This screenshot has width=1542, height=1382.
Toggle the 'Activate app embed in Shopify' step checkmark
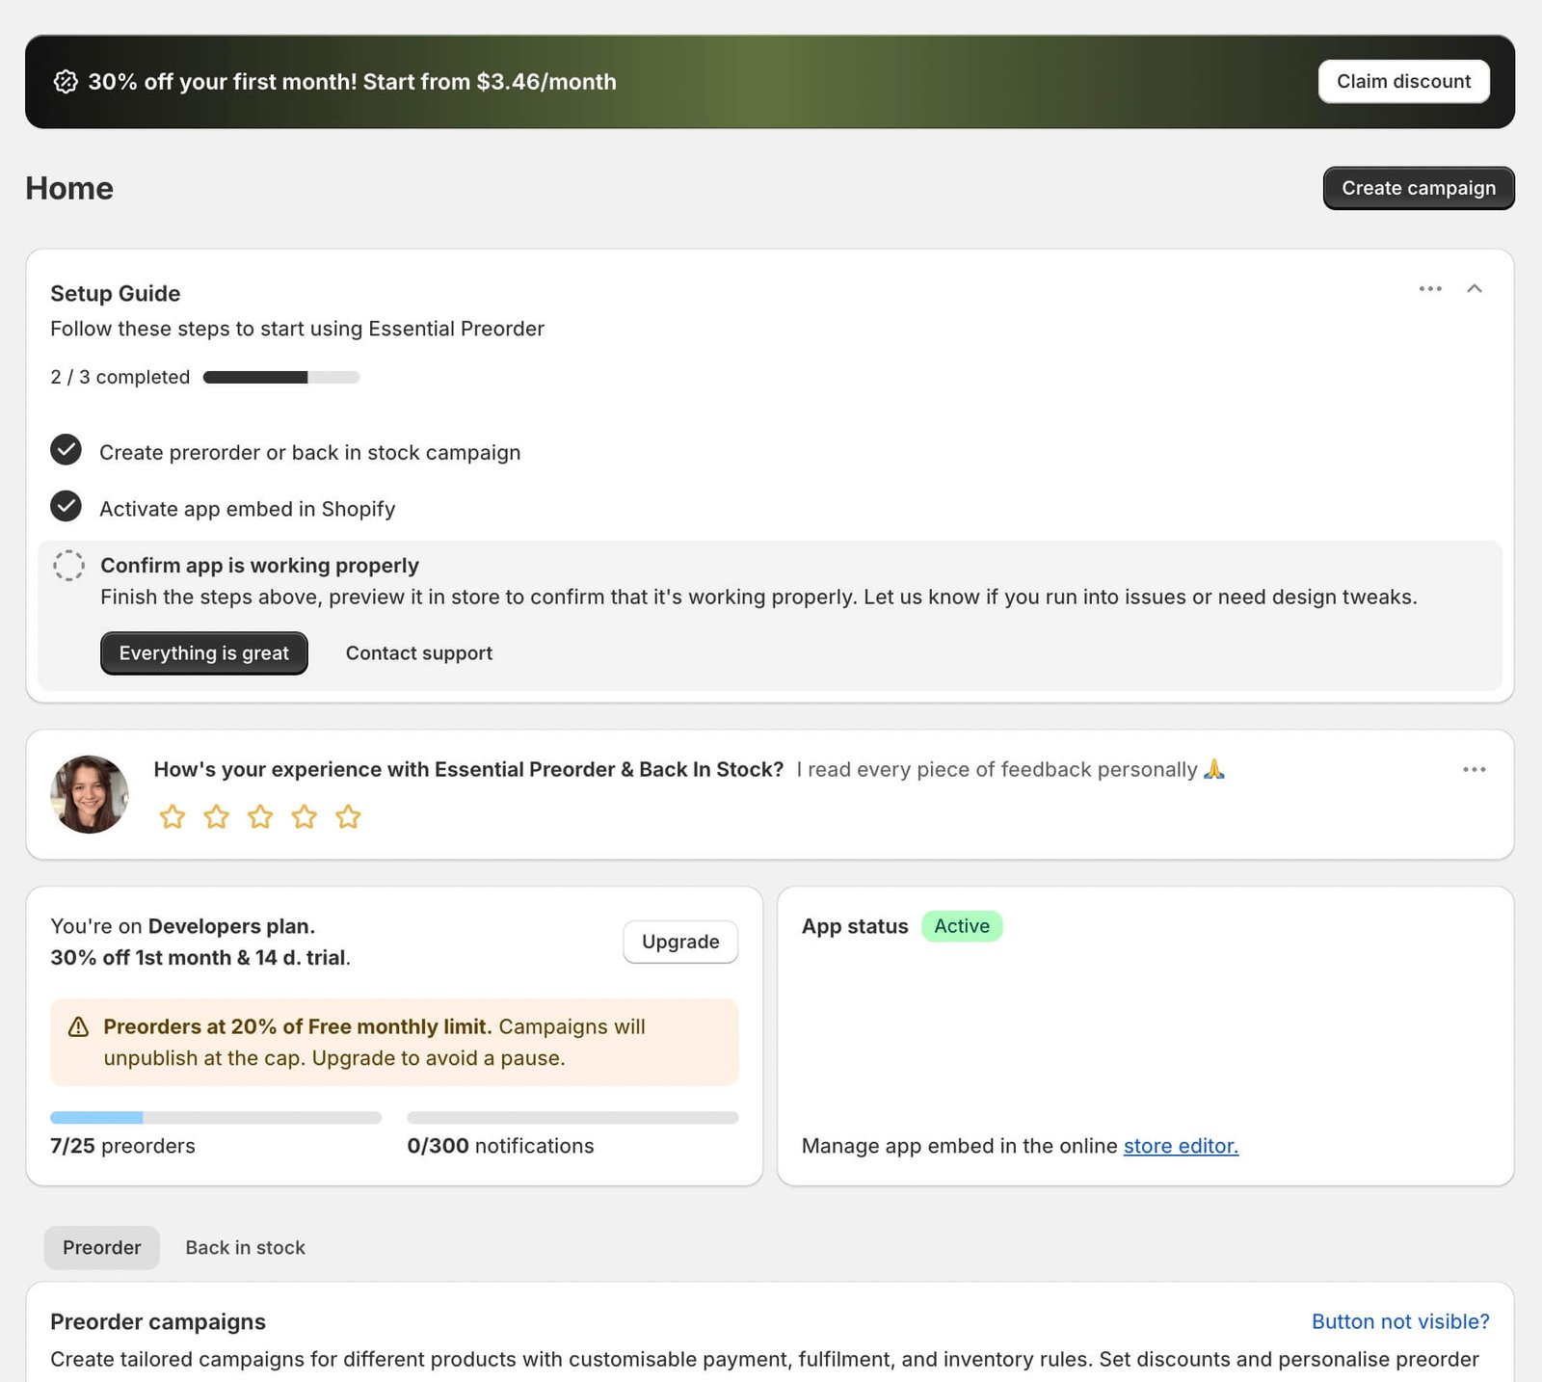click(66, 506)
